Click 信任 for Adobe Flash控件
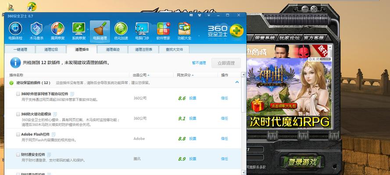 click(x=224, y=139)
